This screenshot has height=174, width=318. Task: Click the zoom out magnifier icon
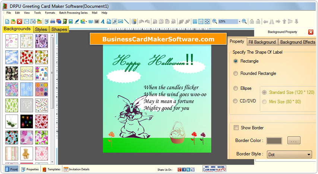(245, 21)
